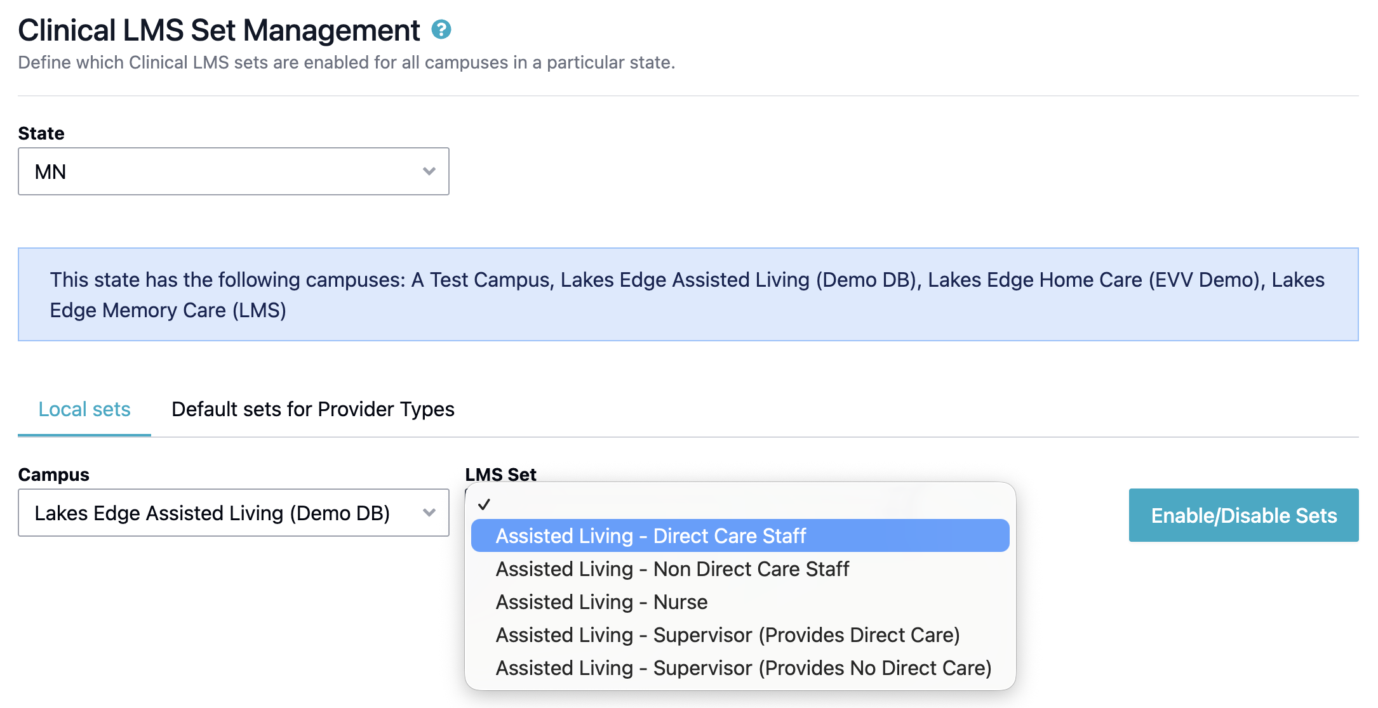Select Assisted Living - Nurse option
The image size is (1378, 708).
pyautogui.click(x=601, y=602)
